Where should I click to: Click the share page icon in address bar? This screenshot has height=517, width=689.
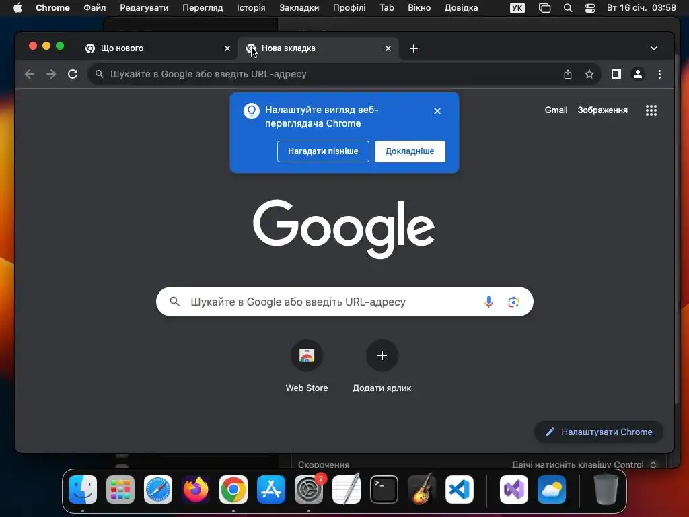tap(568, 74)
